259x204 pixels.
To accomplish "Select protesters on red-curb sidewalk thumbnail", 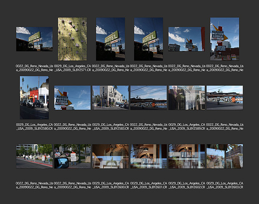I will pyautogui.click(x=35, y=156).
